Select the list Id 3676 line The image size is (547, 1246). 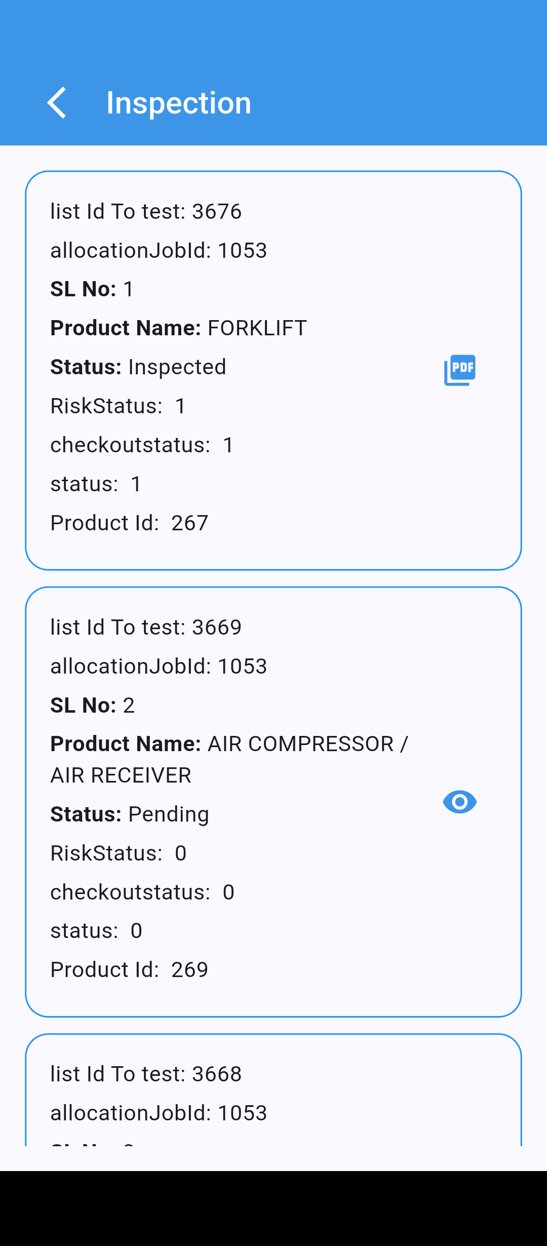pyautogui.click(x=146, y=211)
